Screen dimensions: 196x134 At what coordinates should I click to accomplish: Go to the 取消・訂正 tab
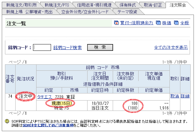[x=153, y=5]
